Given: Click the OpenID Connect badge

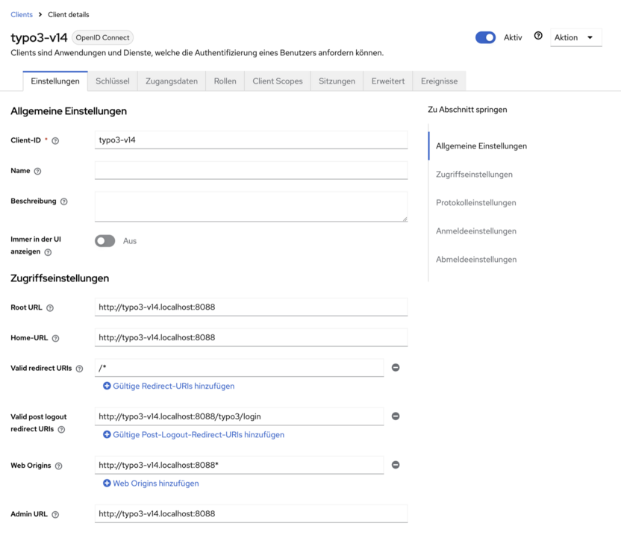Looking at the screenshot, I should (102, 37).
